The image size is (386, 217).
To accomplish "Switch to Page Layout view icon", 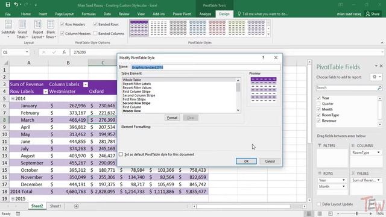I will point(320,213).
